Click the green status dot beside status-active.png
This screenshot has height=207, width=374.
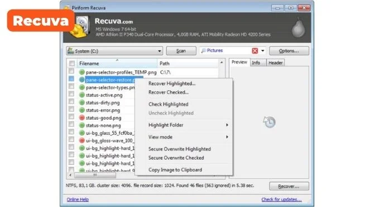tap(82, 95)
